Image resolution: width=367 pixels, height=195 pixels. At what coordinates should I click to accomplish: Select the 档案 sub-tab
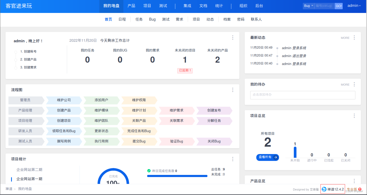coord(227,19)
